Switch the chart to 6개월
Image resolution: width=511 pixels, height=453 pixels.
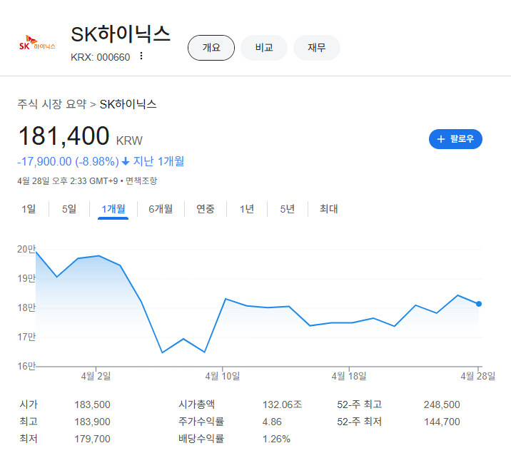click(161, 209)
